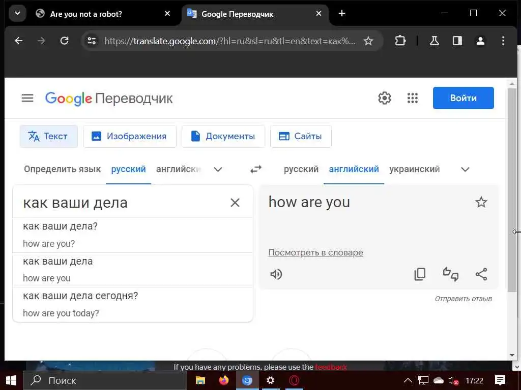Image resolution: width=521 pixels, height=390 pixels.
Task: Choose русский as source language
Action: click(x=128, y=169)
